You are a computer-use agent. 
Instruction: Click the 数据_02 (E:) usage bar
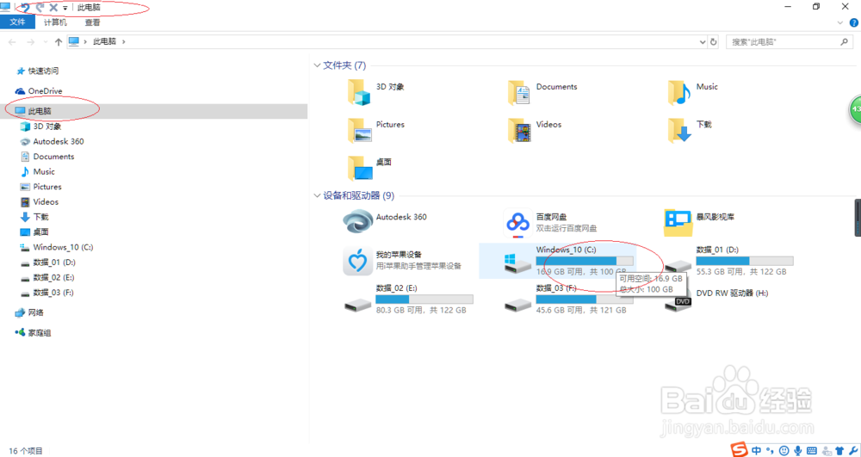tap(424, 299)
